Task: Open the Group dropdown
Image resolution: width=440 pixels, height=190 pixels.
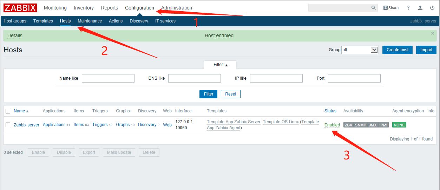Action: point(360,50)
